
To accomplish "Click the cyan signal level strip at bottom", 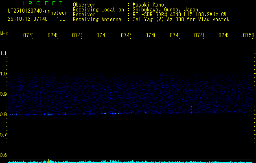I will [130, 161].
